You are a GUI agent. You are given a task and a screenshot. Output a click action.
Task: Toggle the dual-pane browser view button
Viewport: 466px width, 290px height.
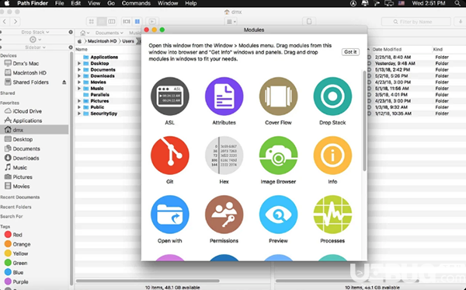(x=137, y=22)
